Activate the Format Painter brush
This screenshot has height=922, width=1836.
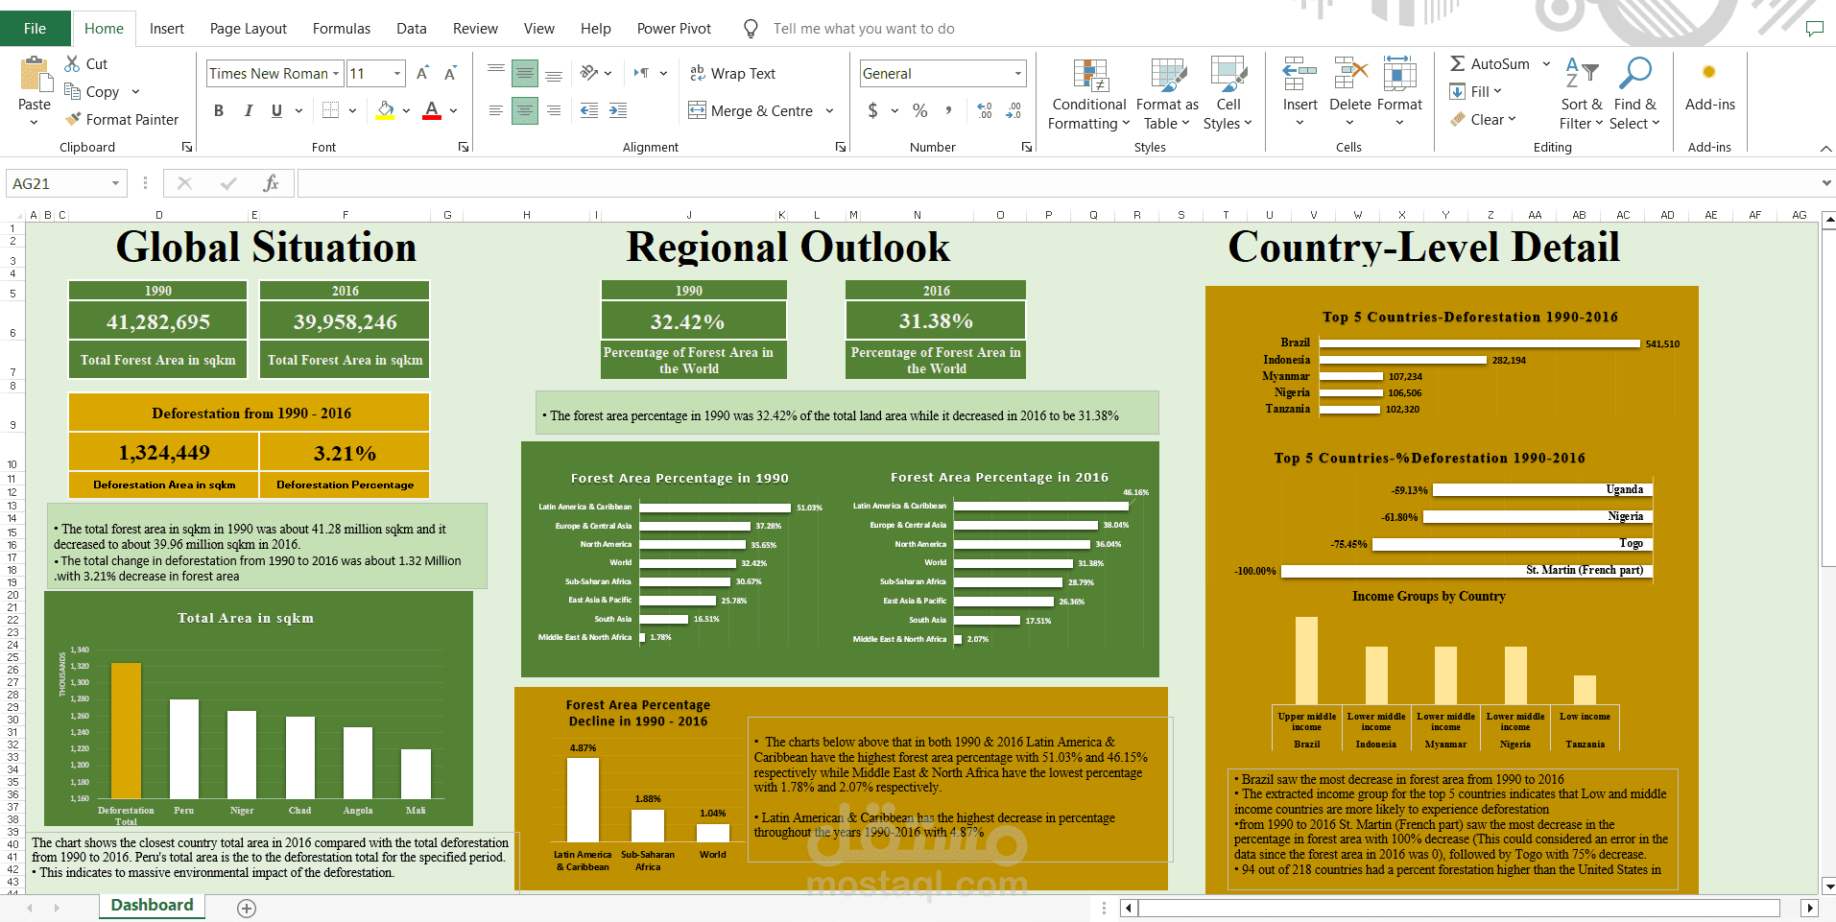tap(72, 119)
